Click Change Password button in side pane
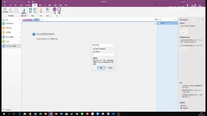Screen dimensions: 207x116 click(x=184, y=29)
